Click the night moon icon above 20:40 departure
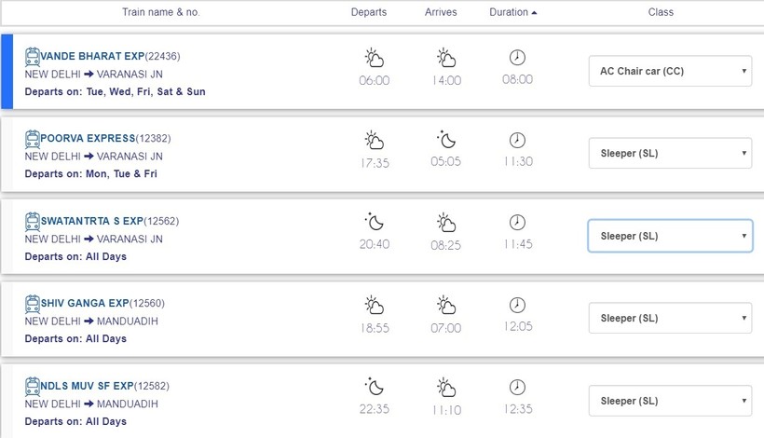Image resolution: width=764 pixels, height=438 pixels. click(x=375, y=223)
